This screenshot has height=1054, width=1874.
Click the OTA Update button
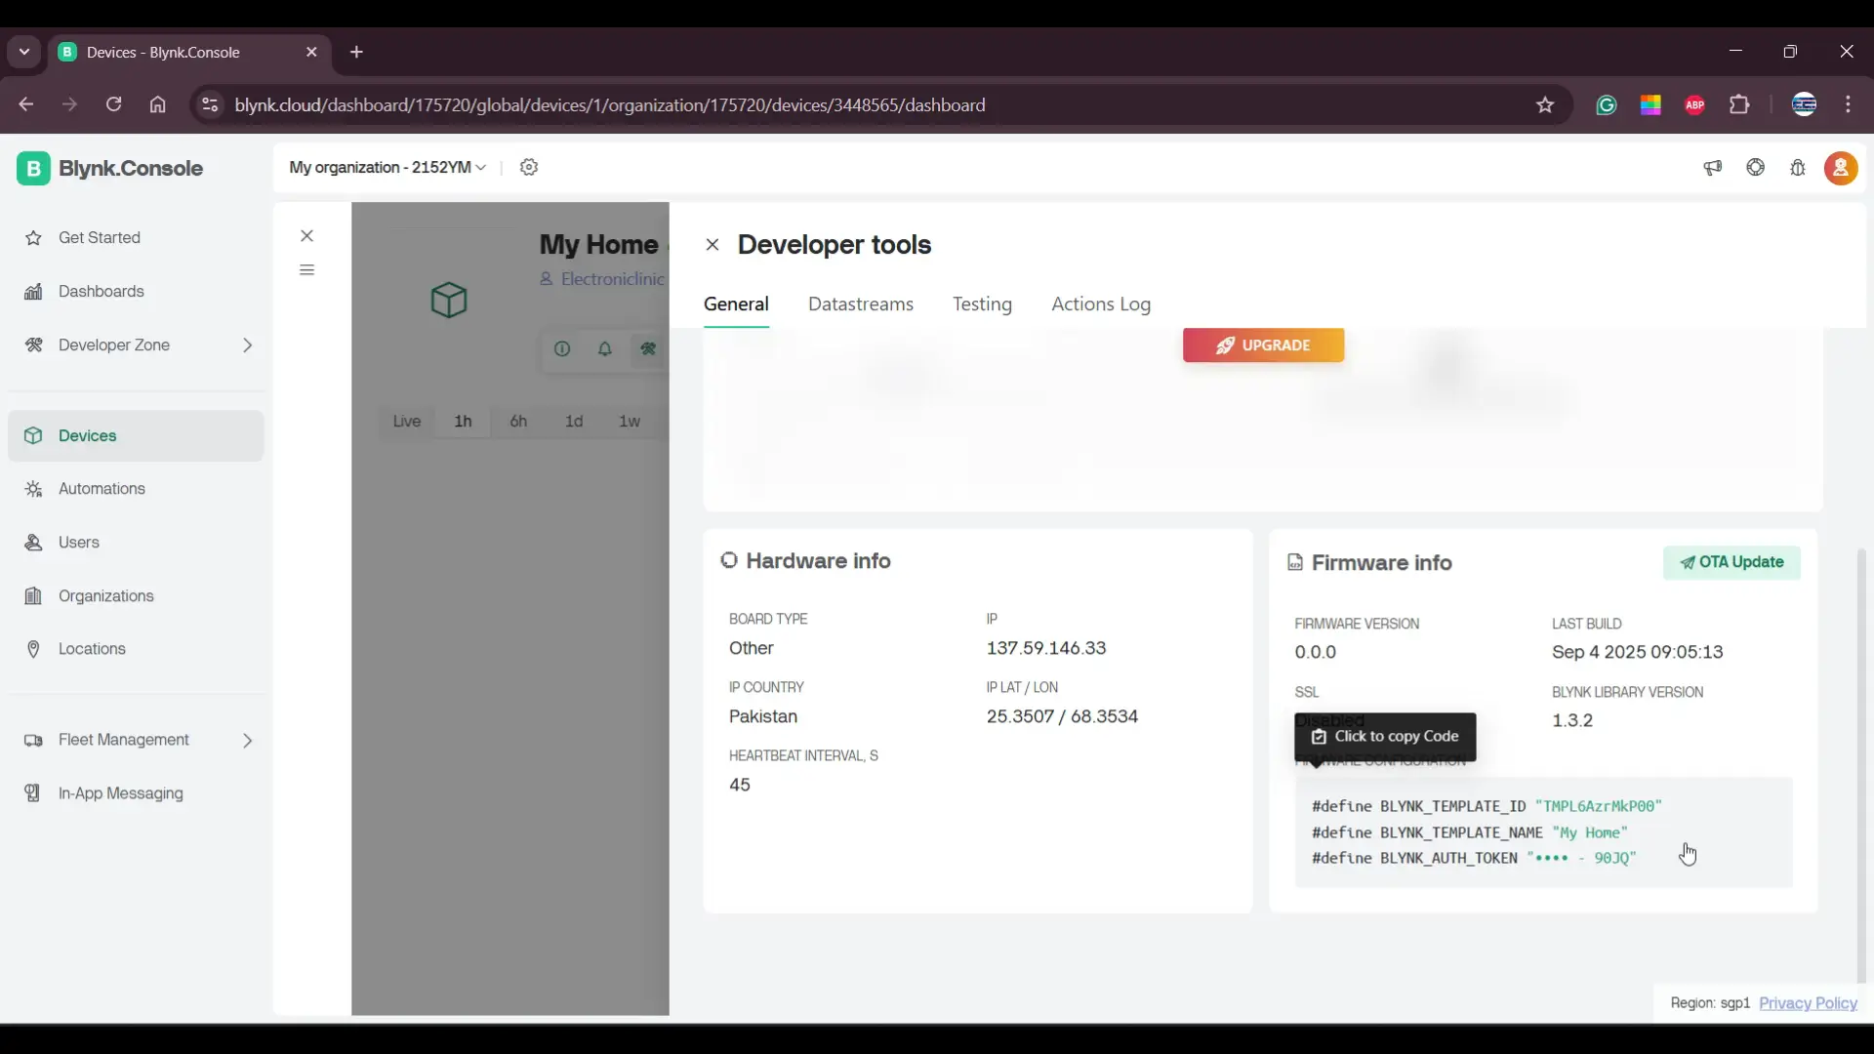click(x=1731, y=562)
